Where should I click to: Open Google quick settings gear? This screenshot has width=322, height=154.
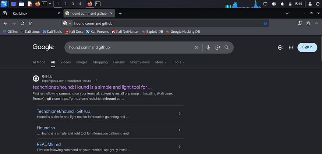pyautogui.click(x=280, y=47)
